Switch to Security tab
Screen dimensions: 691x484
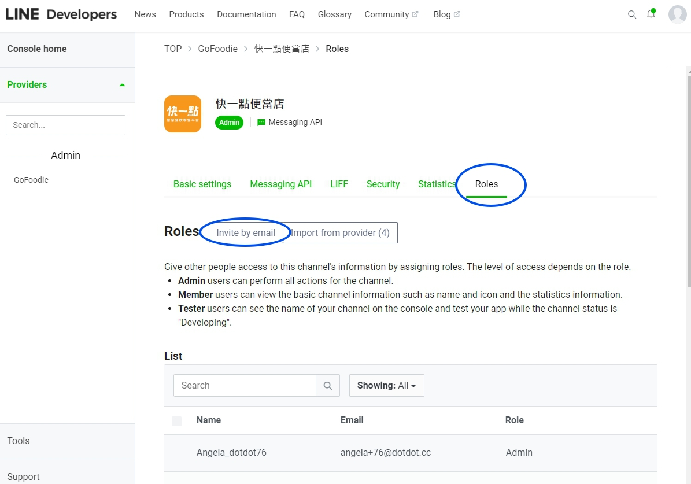pyautogui.click(x=383, y=184)
